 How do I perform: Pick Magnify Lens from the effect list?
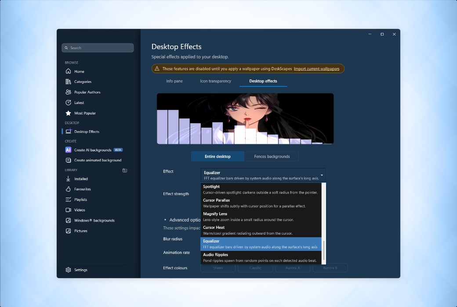pos(261,217)
